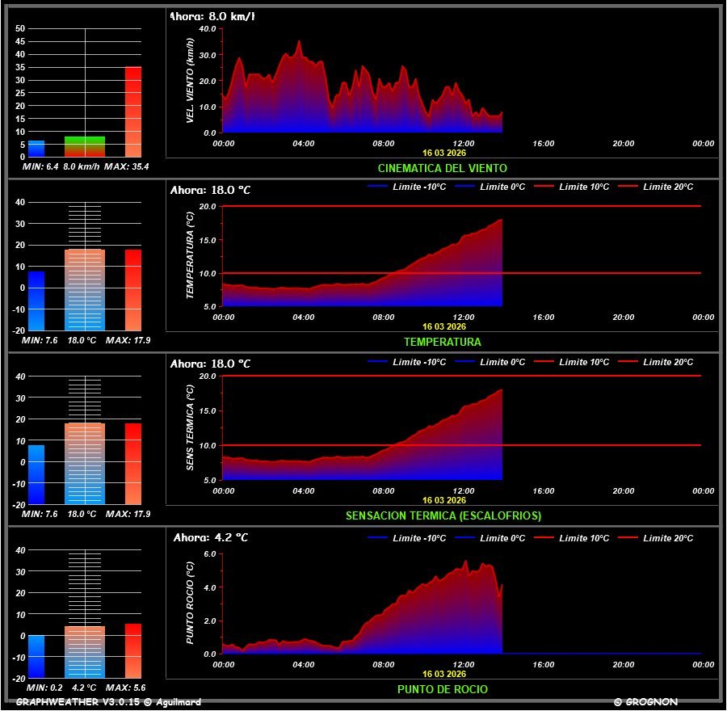Click 16:00 on the Punto de Rocio axis
The image size is (727, 711).
tap(544, 664)
